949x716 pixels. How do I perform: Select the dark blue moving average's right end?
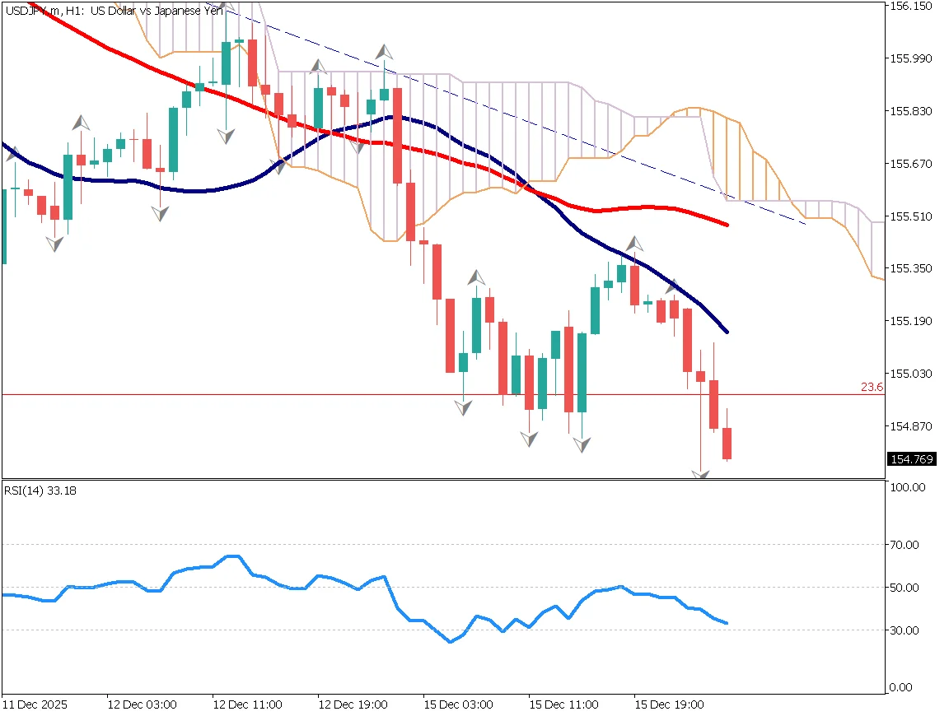(727, 332)
